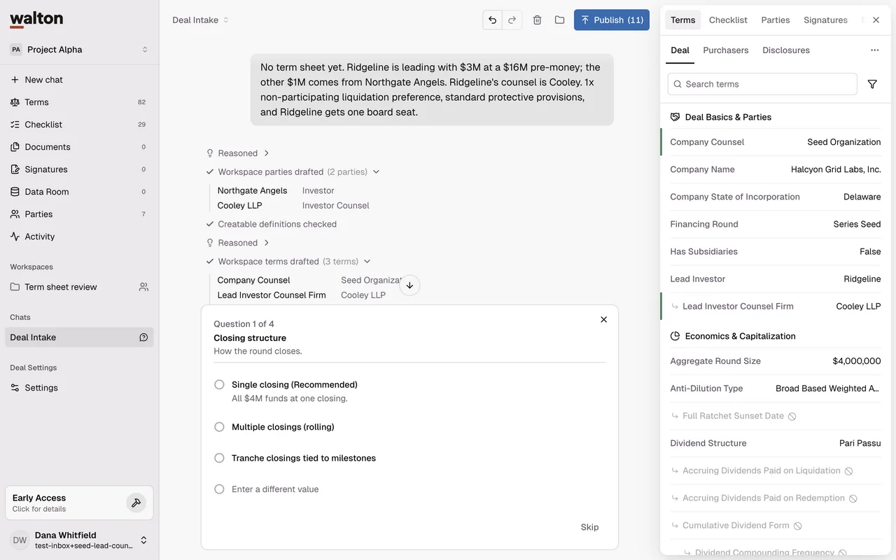
Task: Open the Dana Whitfield account menu
Action: click(x=79, y=540)
